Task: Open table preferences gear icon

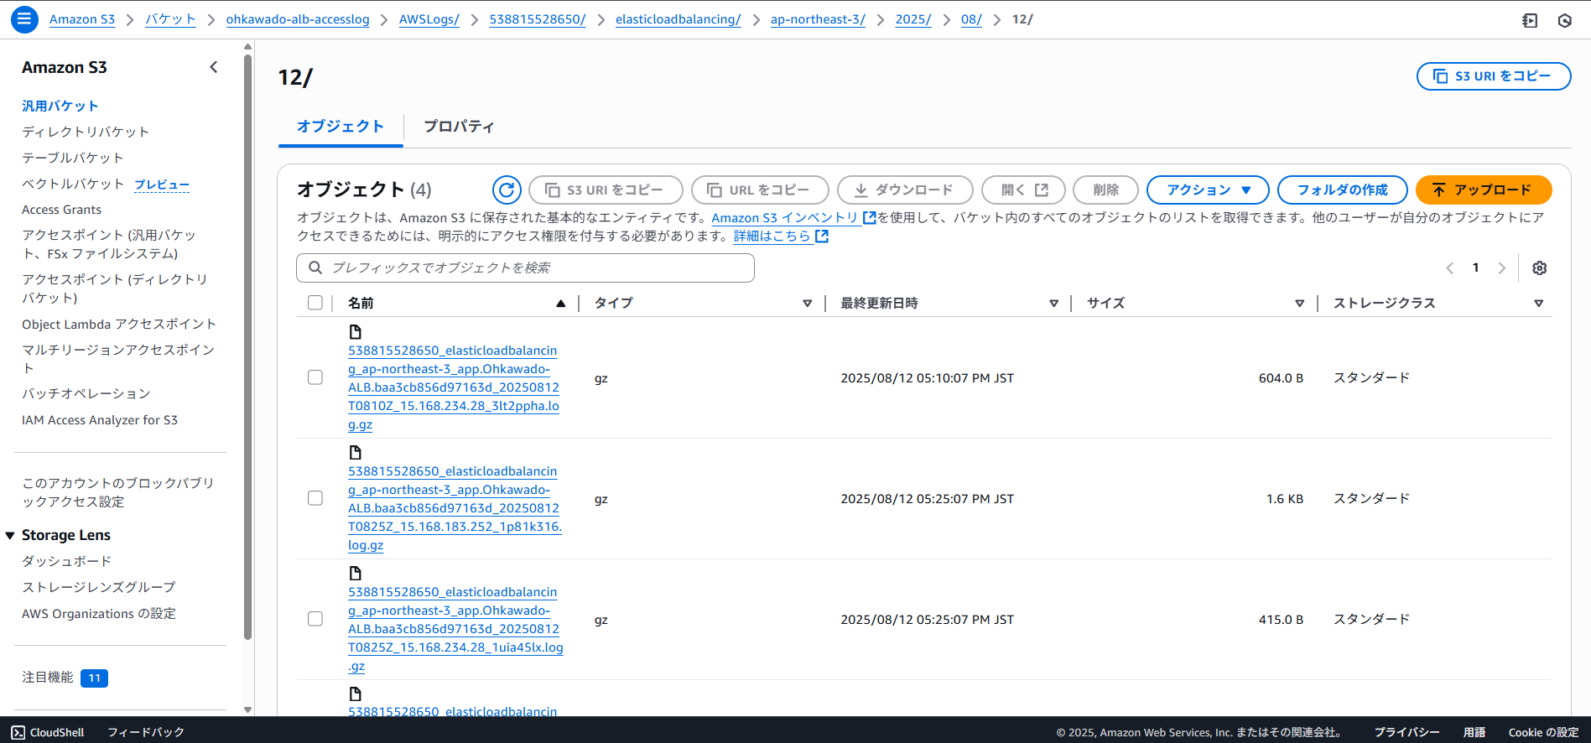Action: (1539, 268)
